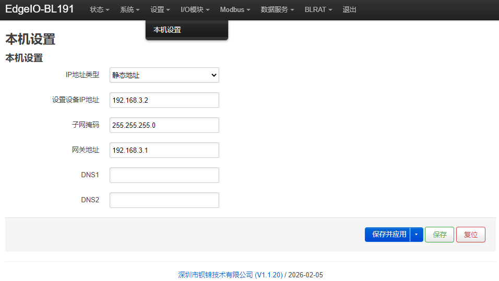Click the IP地址类型 label
Screen dimensions: 499x281
click(82, 75)
